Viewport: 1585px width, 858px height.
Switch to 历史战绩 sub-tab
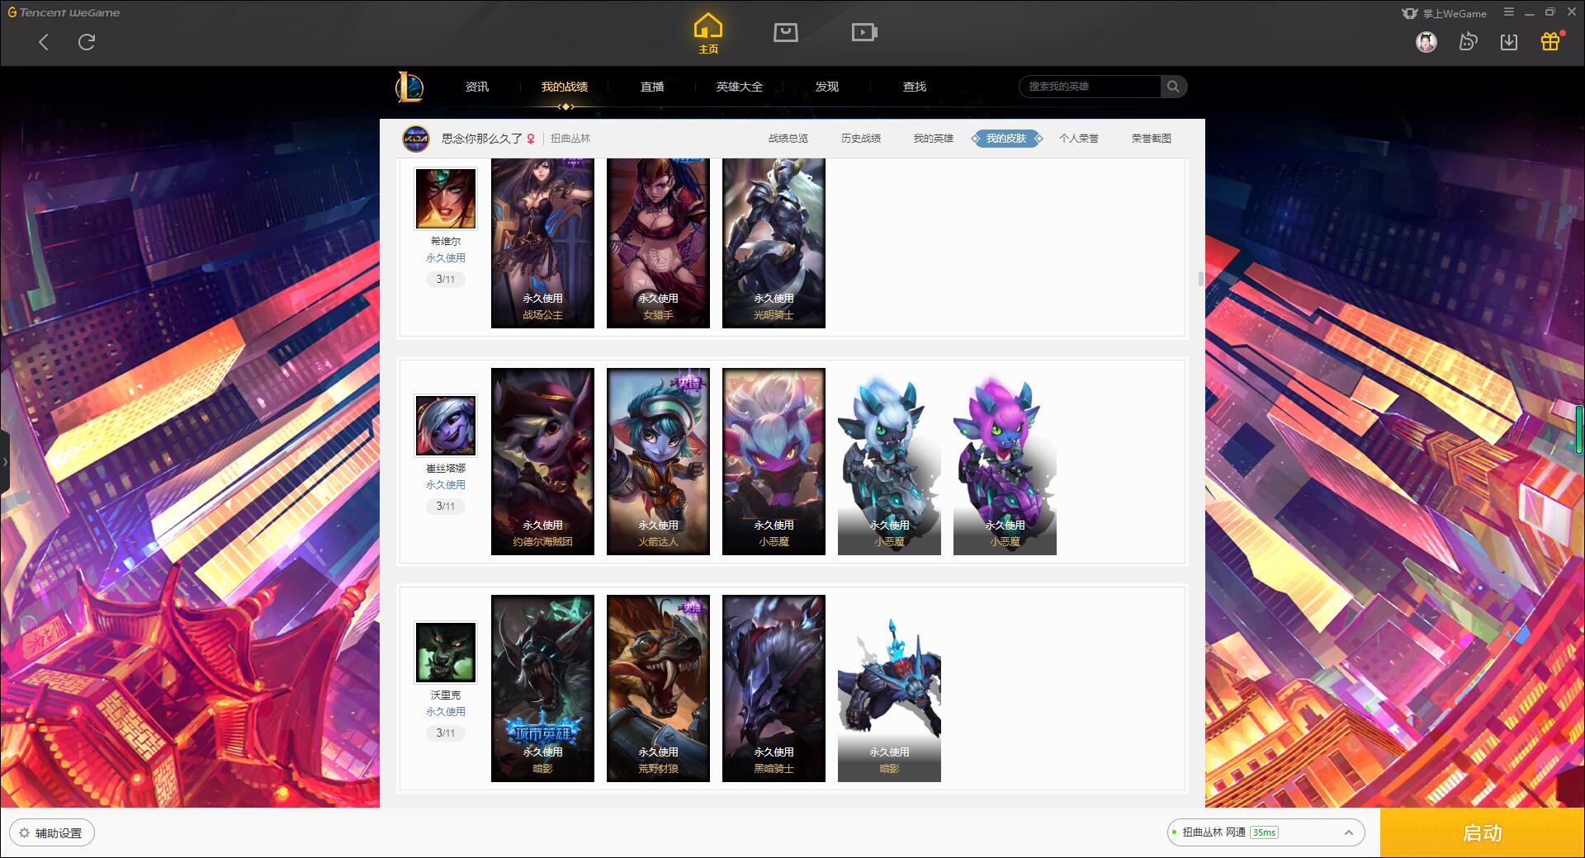pos(861,139)
